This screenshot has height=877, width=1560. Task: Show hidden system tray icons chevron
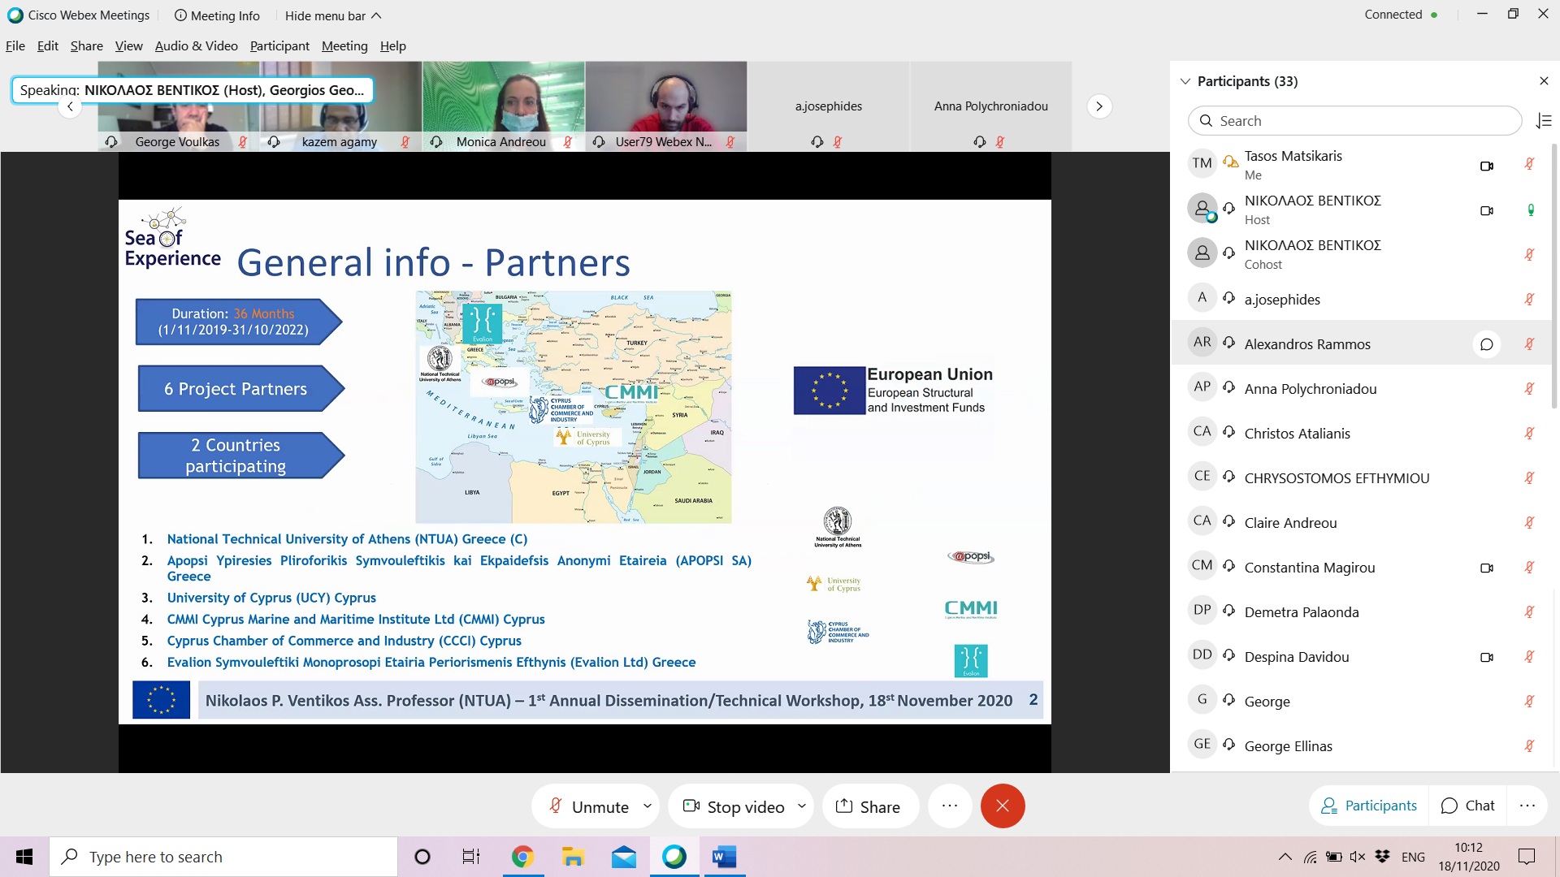[1285, 857]
